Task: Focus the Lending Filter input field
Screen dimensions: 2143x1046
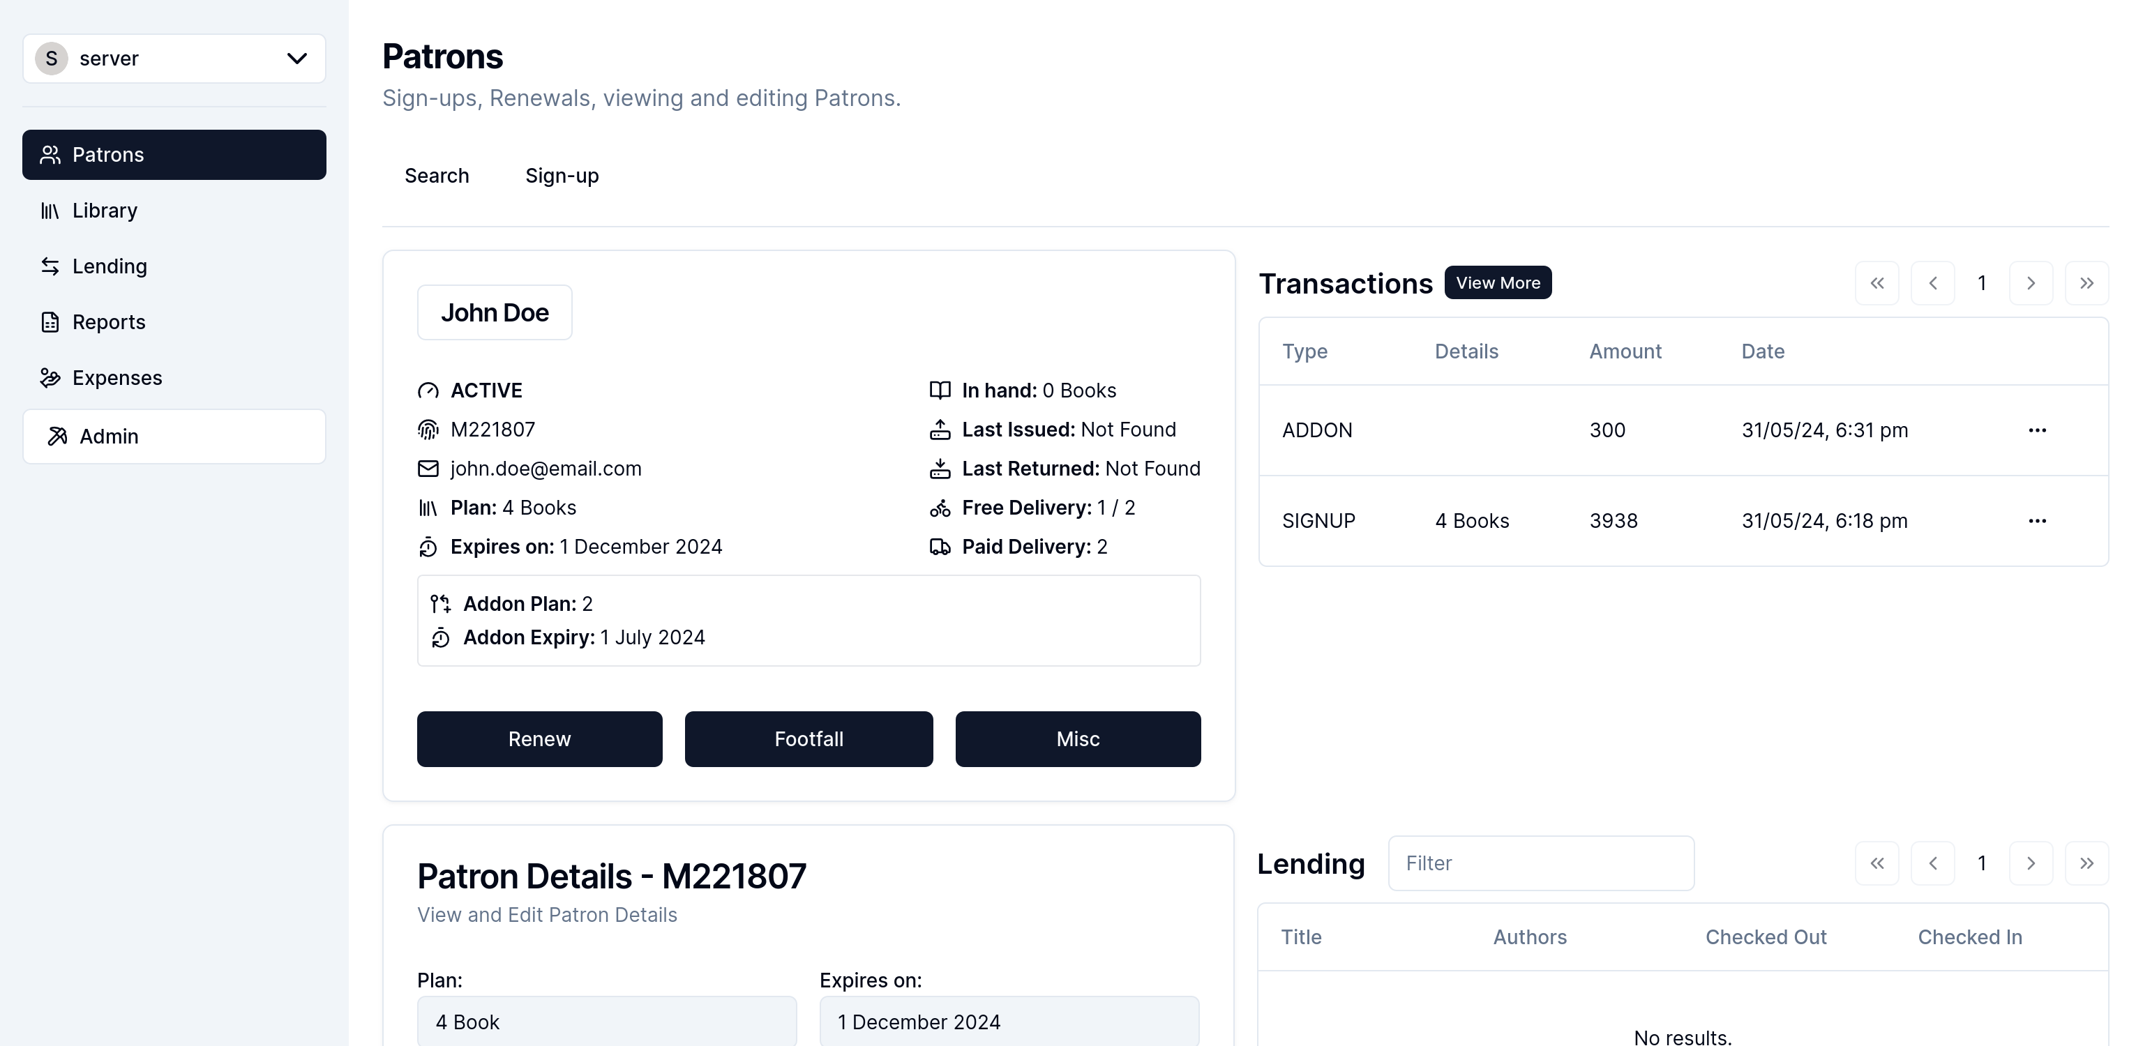Action: pyautogui.click(x=1541, y=863)
